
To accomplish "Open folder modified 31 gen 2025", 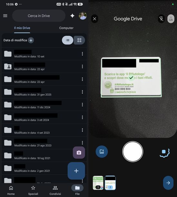I will pyautogui.click(x=44, y=92).
